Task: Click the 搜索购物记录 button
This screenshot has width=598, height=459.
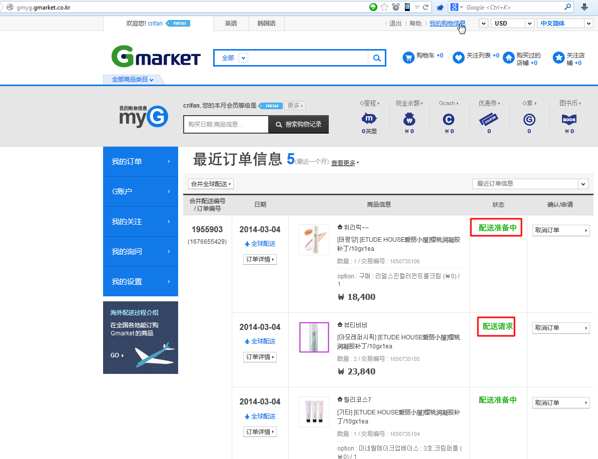Action: pyautogui.click(x=299, y=124)
